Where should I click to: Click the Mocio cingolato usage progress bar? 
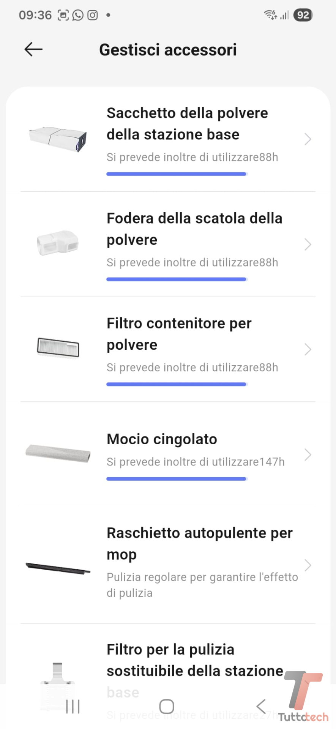(177, 479)
